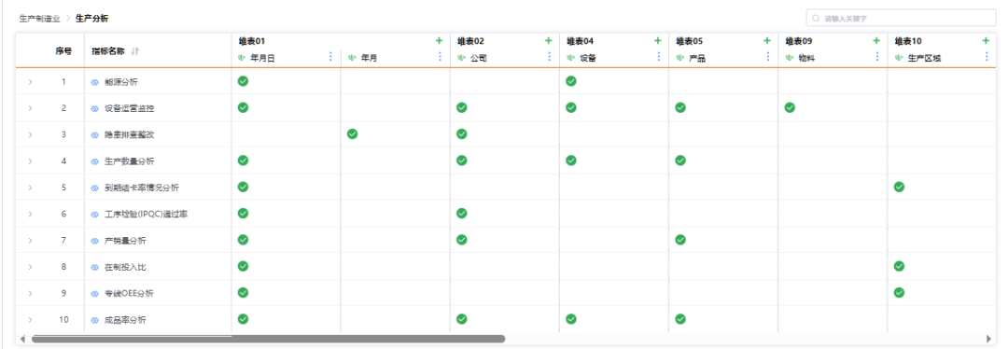Toggle 能源分析 checkmark under 年月日
1008x349 pixels.
243,81
